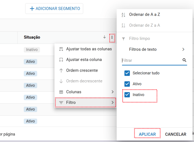Toggle the Selecionar tudo checkbox

tap(127, 73)
